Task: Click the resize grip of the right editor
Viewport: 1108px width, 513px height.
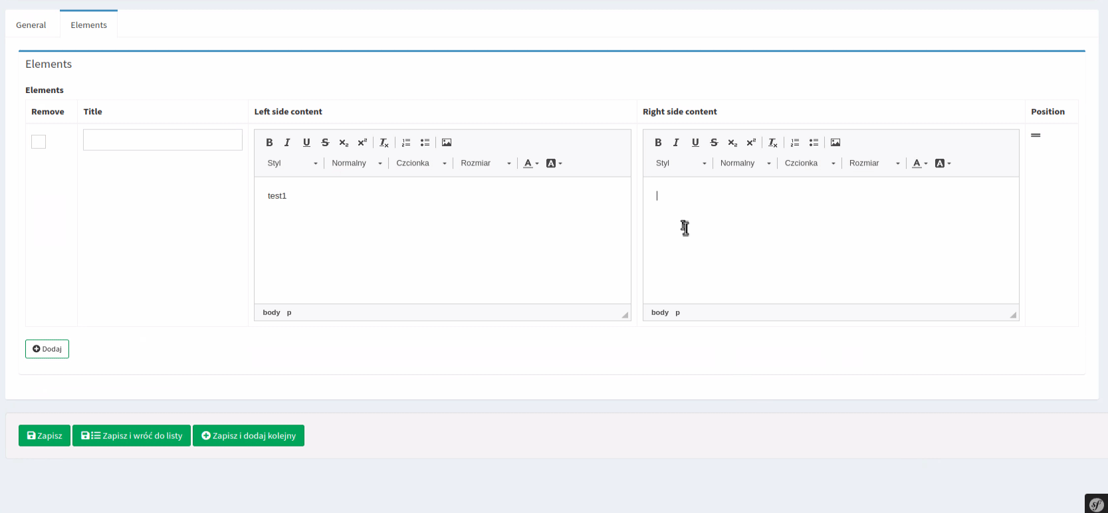Action: click(1013, 315)
